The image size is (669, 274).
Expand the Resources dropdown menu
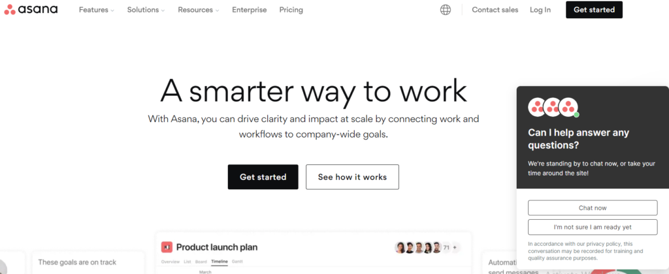(198, 10)
